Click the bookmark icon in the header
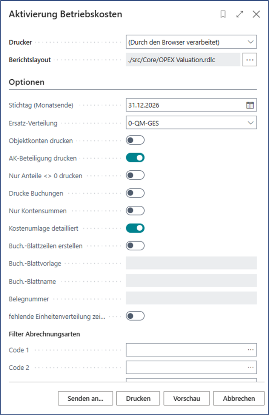 pyautogui.click(x=223, y=14)
